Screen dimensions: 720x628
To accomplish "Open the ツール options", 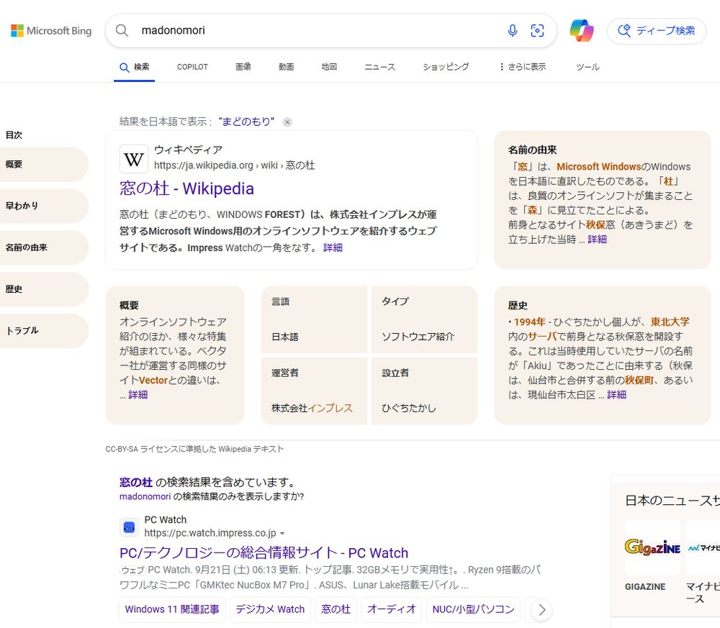I will 588,67.
